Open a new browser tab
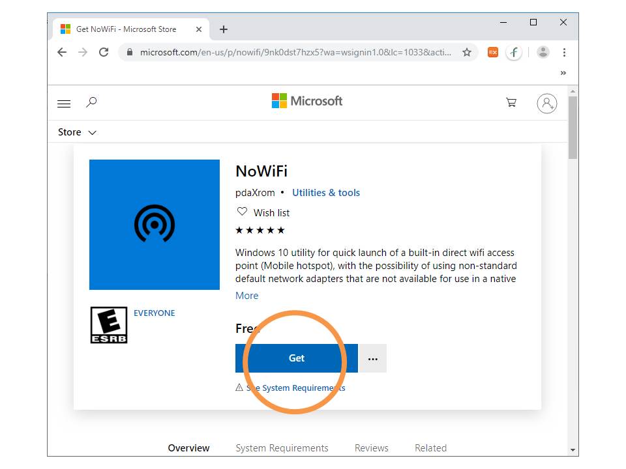626x469 pixels. 224,29
